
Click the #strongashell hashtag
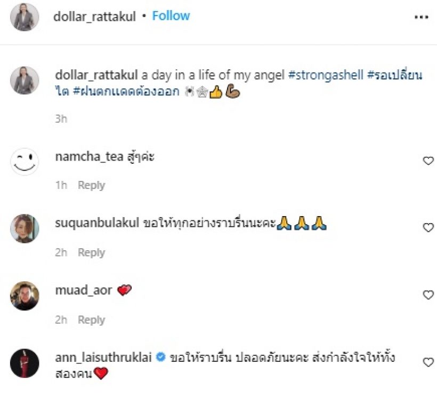coord(326,75)
